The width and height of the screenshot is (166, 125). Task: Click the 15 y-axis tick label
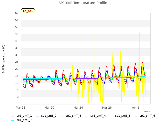(17, 76)
